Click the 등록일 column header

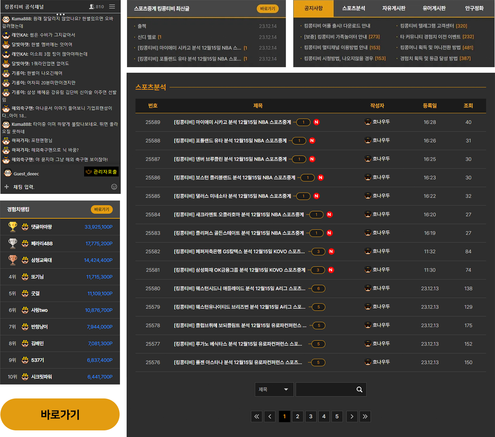pyautogui.click(x=430, y=106)
